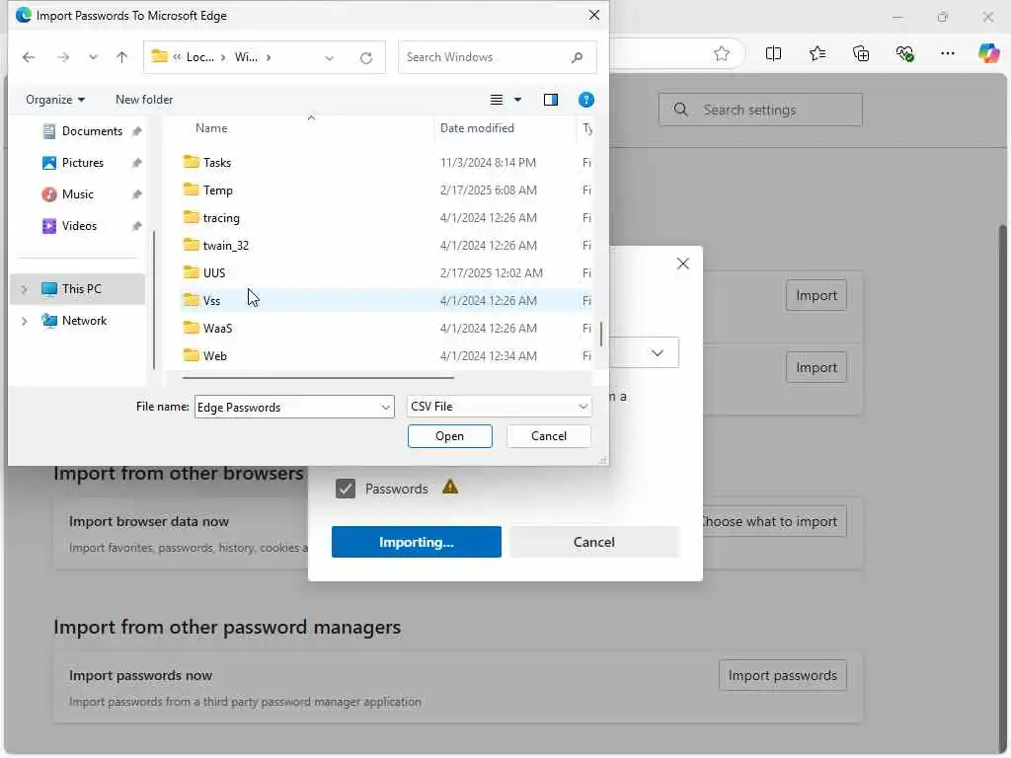Select the twain_32 folder
The height and width of the screenshot is (758, 1011).
tap(225, 246)
